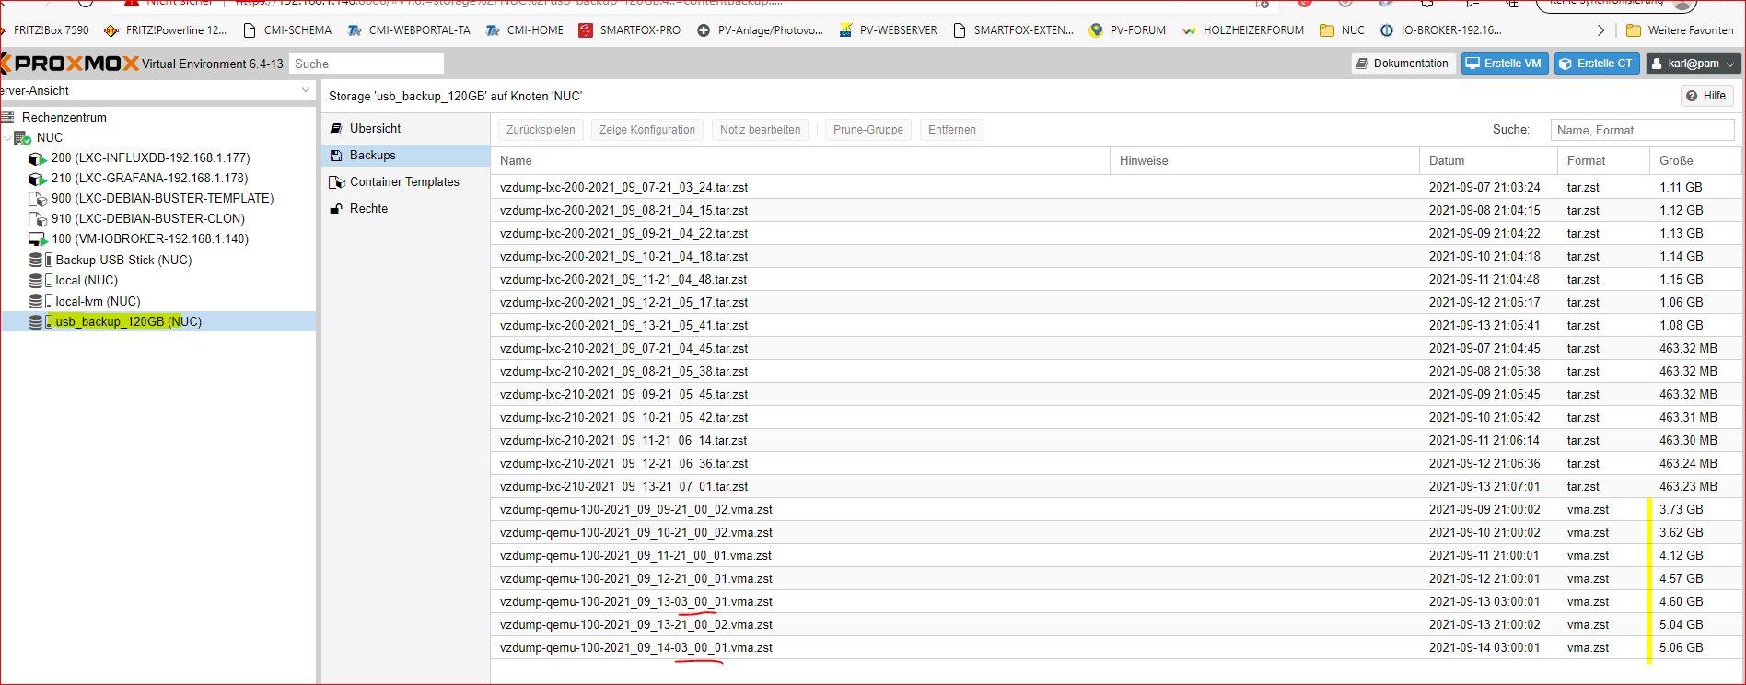Click Zeige Konfiguration button
Viewport: 1746px width, 685px height.
pyautogui.click(x=647, y=130)
